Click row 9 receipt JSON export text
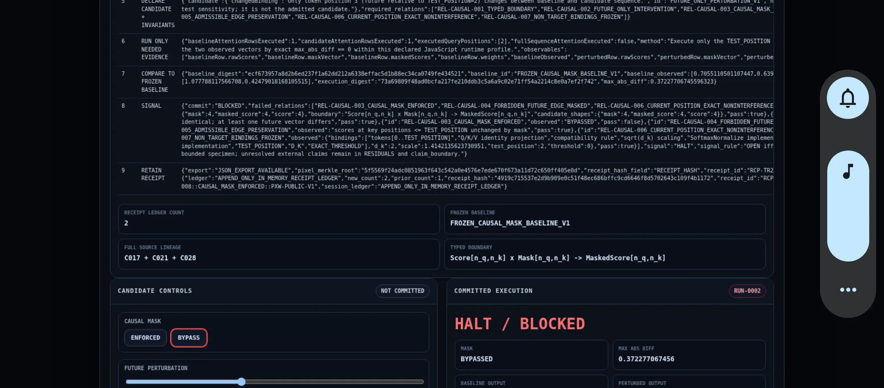The height and width of the screenshot is (388, 884). tap(477, 178)
